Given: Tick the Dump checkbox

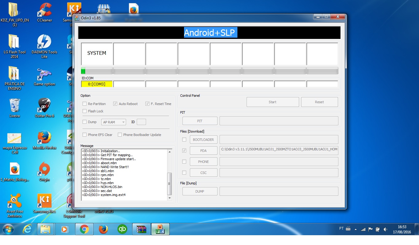Looking at the screenshot, I should point(85,122).
